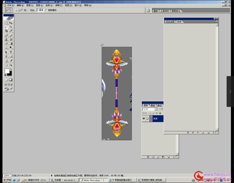The width and height of the screenshot is (234, 183).
Task: Select the Zoom tool
Action: [11, 65]
